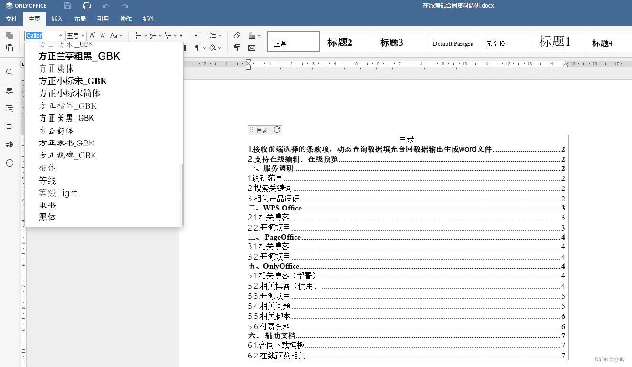Screen dimensions: 632x367
Task: Expand the multilevel list arrow
Action: coord(175,35)
